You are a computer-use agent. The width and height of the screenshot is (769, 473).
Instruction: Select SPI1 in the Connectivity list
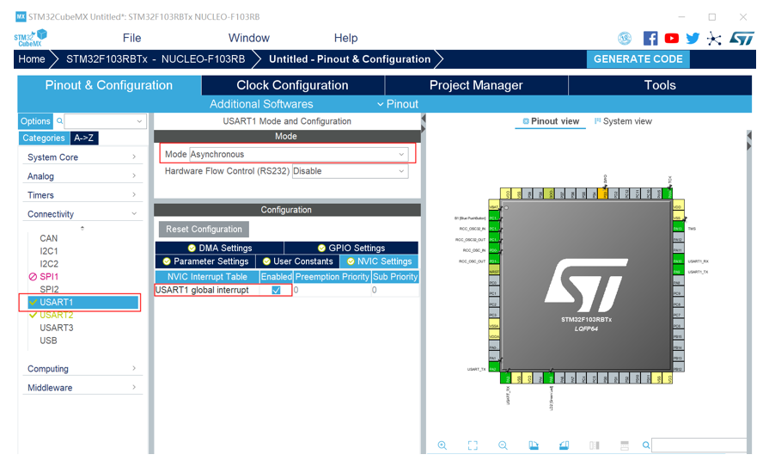click(49, 277)
